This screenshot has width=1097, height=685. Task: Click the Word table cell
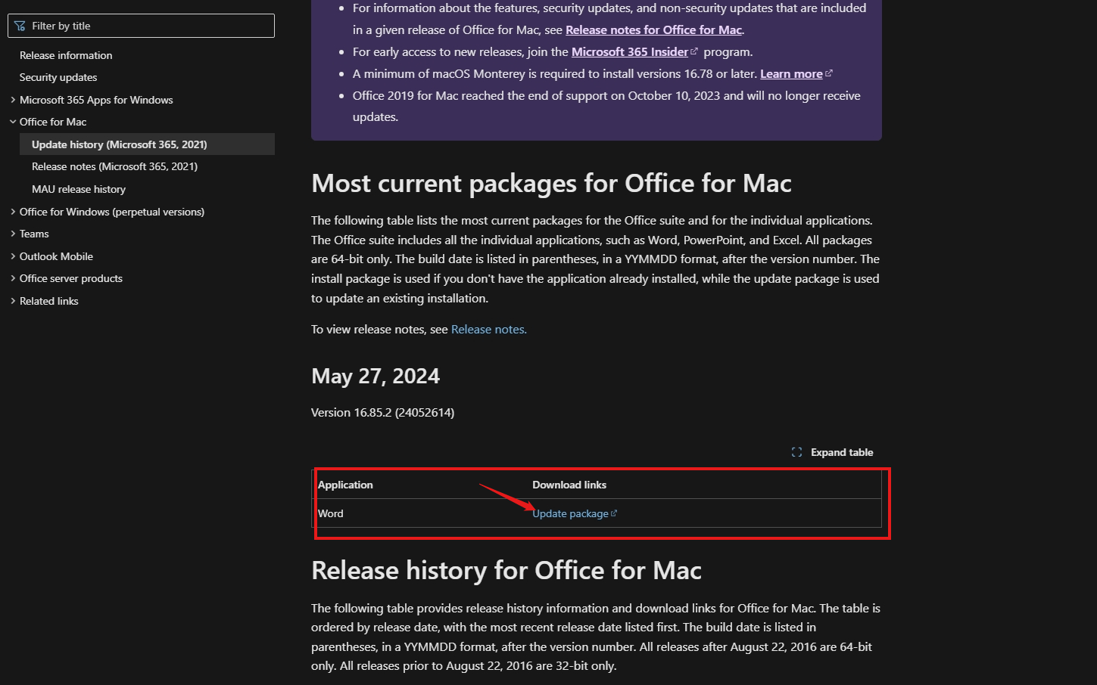pyautogui.click(x=331, y=513)
